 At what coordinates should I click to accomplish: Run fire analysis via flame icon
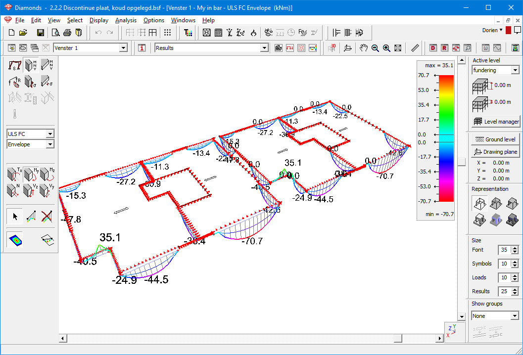[x=253, y=32]
